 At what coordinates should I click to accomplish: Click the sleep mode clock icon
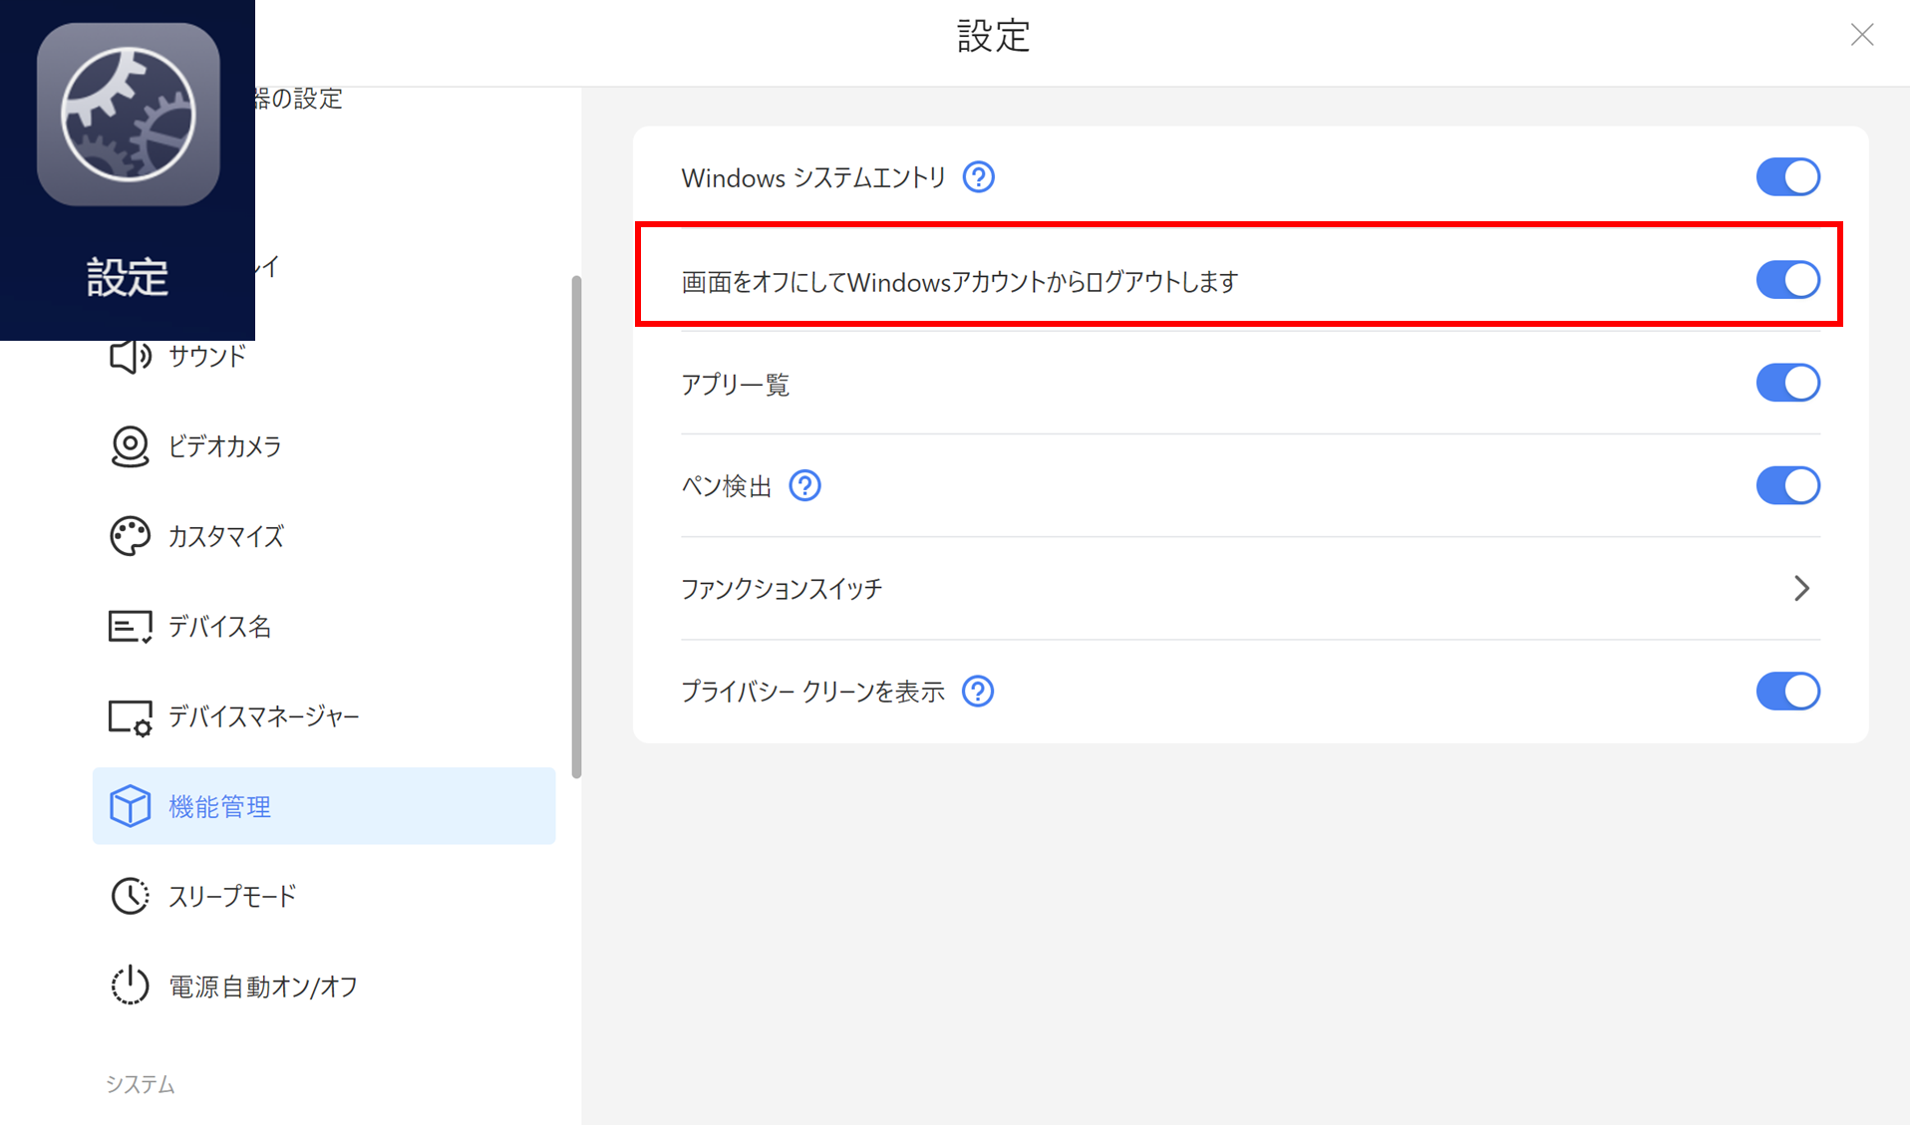tap(130, 896)
